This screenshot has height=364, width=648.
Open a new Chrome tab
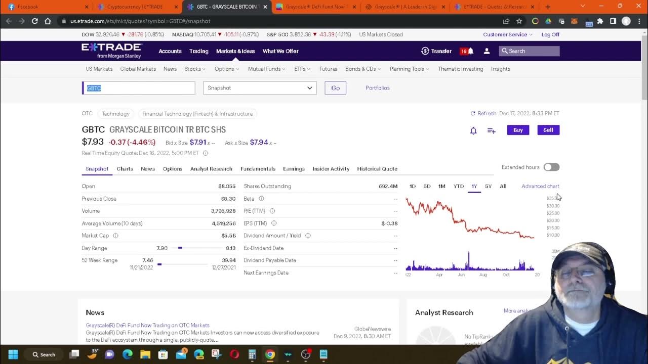tap(548, 7)
